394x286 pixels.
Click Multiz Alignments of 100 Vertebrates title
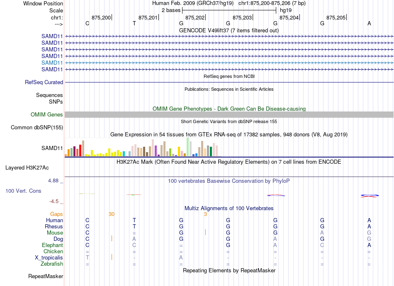tap(229, 208)
